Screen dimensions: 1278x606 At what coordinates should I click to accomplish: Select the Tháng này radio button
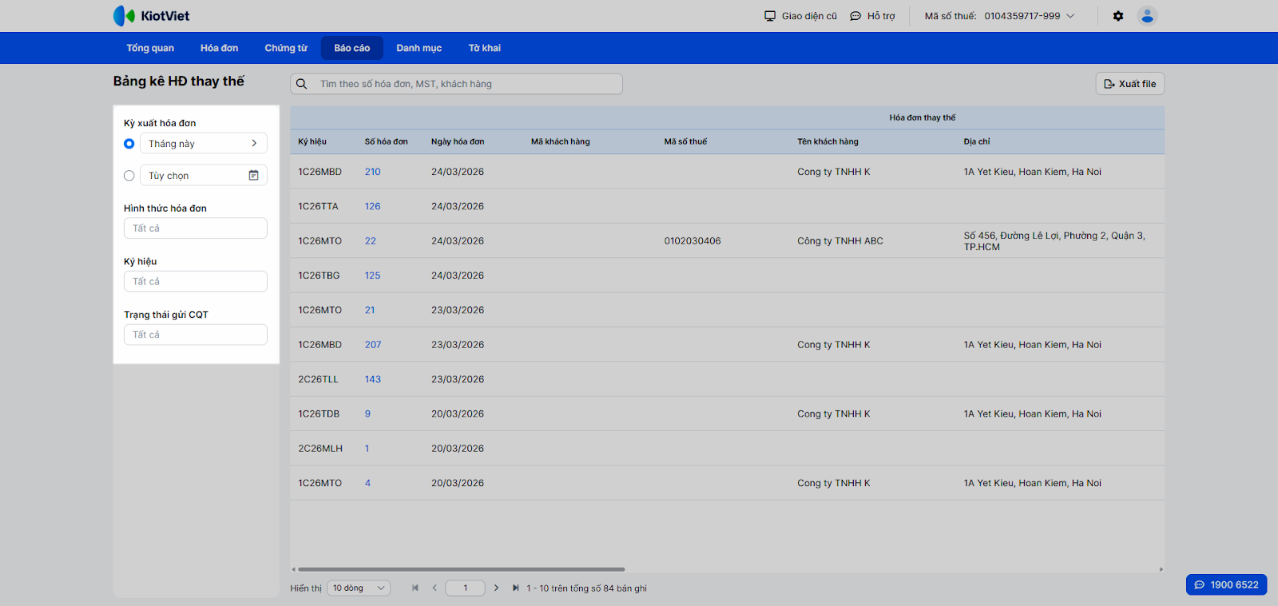pos(129,144)
